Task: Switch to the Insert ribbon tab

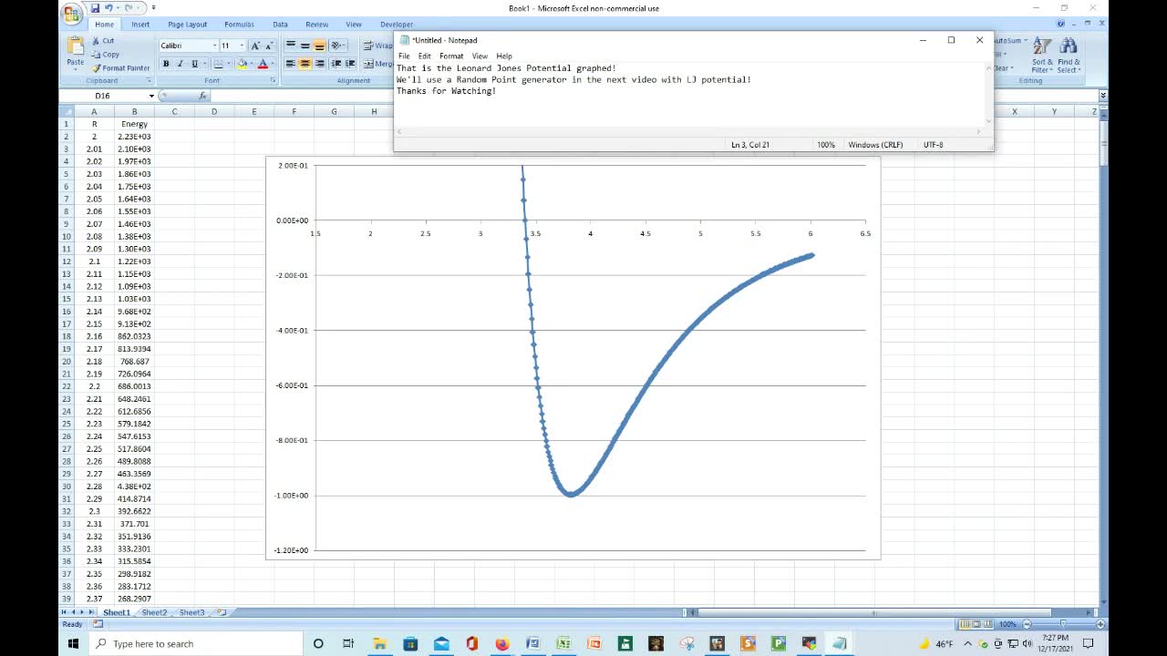Action: click(140, 25)
